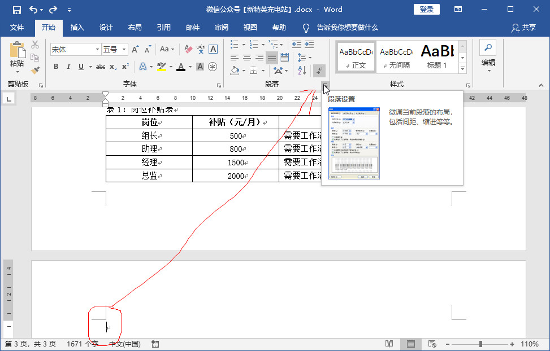550x351 pixels.
Task: Switch to the 邮件 tab
Action: pos(193,27)
